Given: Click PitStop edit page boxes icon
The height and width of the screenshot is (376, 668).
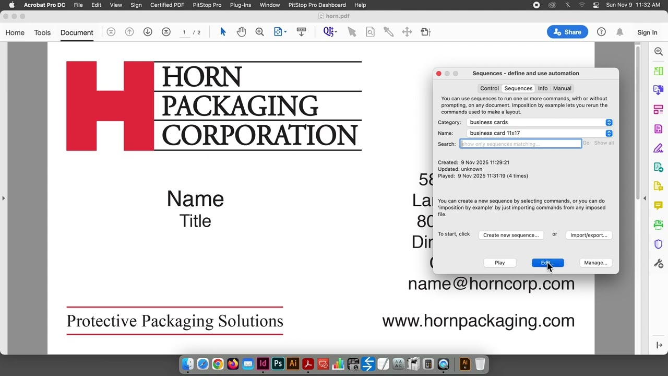Looking at the screenshot, I should pos(425,32).
